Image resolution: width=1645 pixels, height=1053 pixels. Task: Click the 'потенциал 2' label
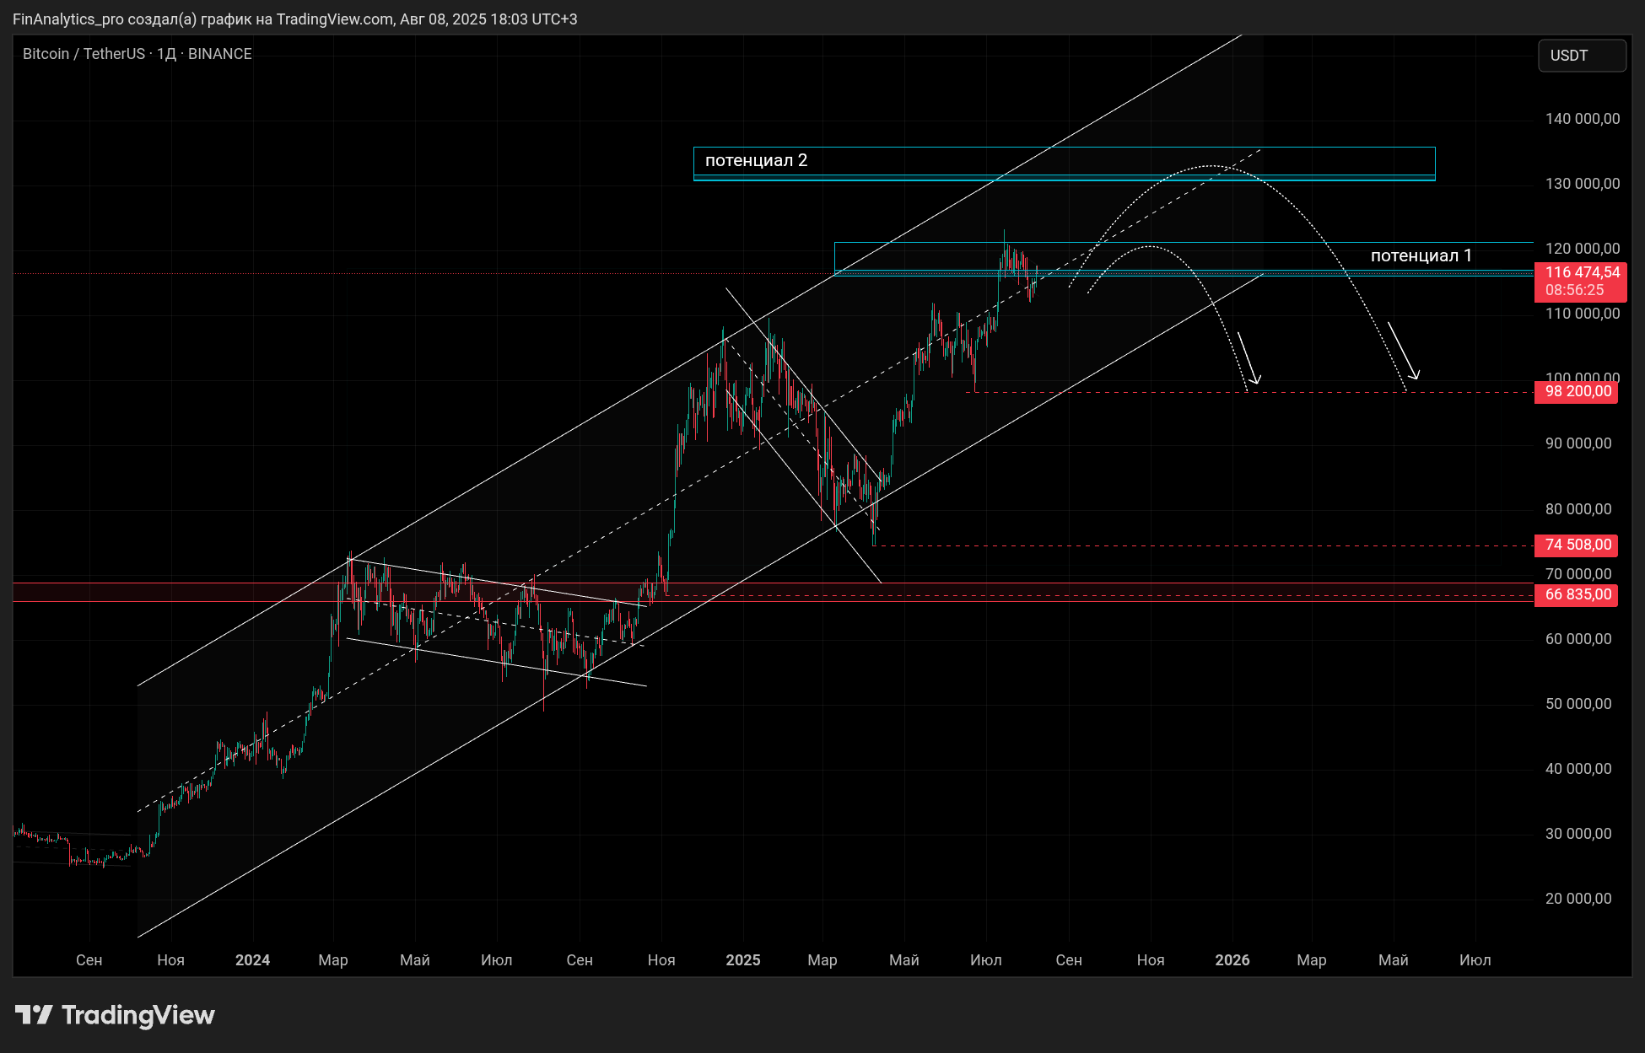pos(756,160)
